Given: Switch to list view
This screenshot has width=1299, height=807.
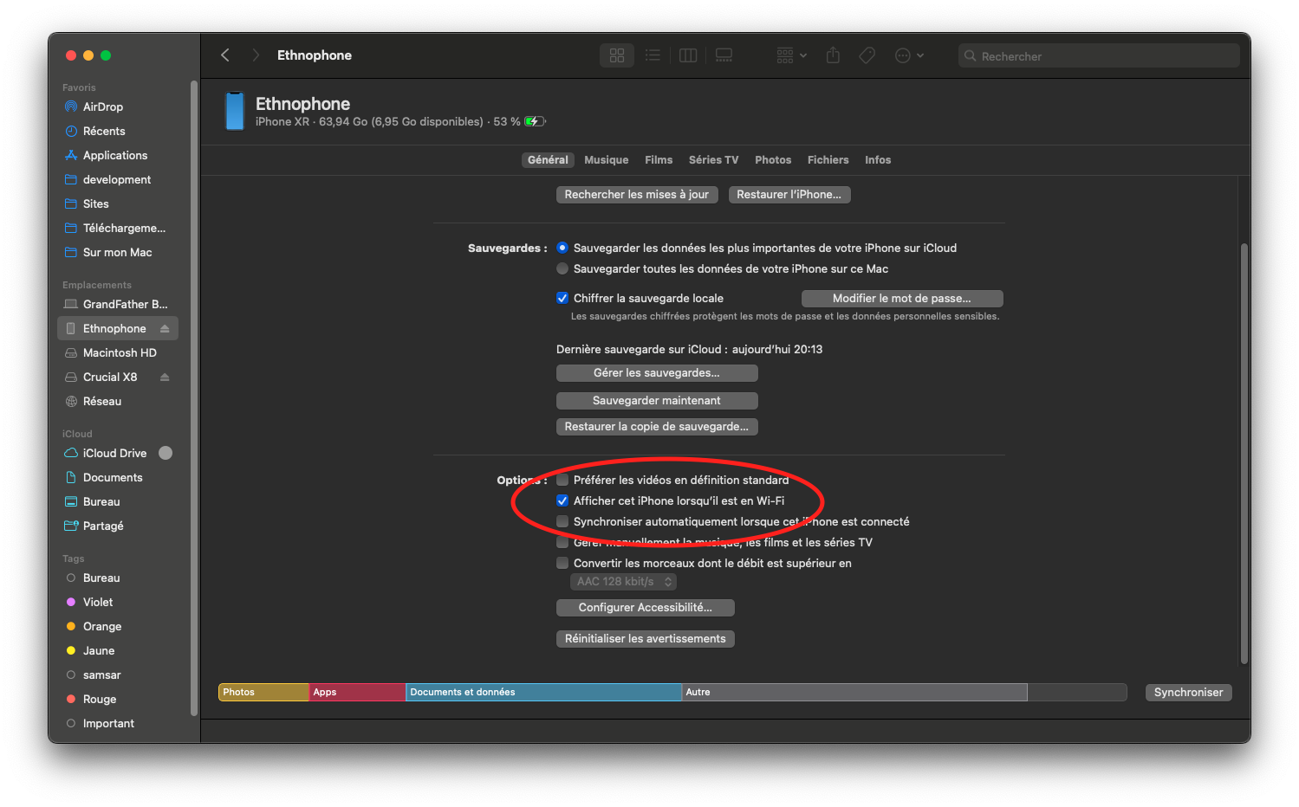Looking at the screenshot, I should (653, 55).
